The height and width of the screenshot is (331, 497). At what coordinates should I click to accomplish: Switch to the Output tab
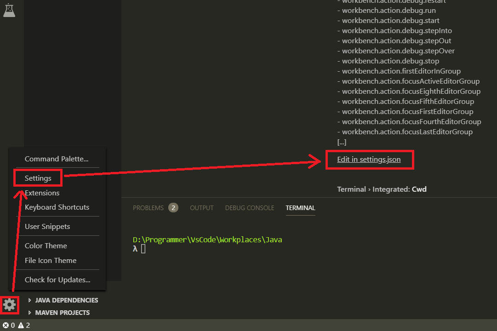[x=201, y=207]
